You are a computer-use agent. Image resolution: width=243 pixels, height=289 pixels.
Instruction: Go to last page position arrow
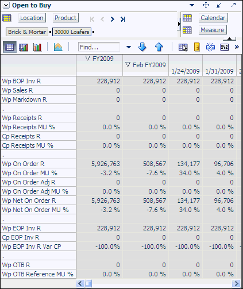click(x=122, y=19)
